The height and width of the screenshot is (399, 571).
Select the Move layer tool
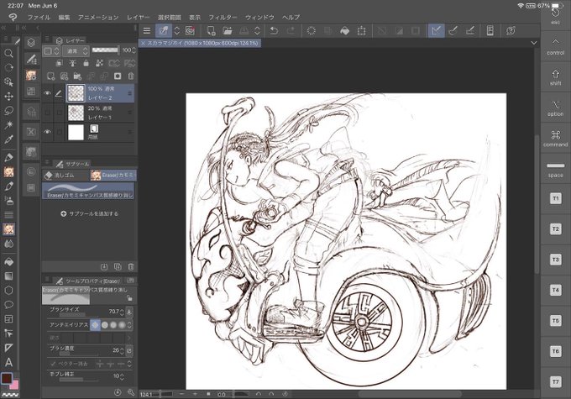click(x=8, y=96)
